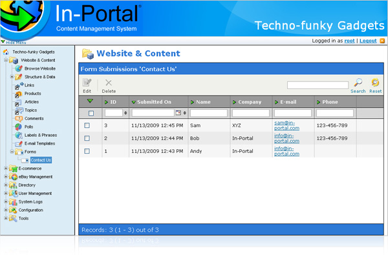Expand the E-commerce tree node
The image size is (388, 255).
pyautogui.click(x=6, y=168)
